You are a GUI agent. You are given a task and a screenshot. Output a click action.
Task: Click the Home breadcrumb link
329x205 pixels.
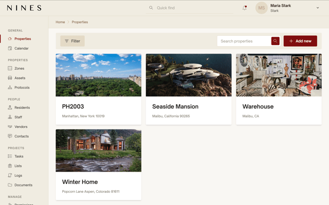coord(60,22)
